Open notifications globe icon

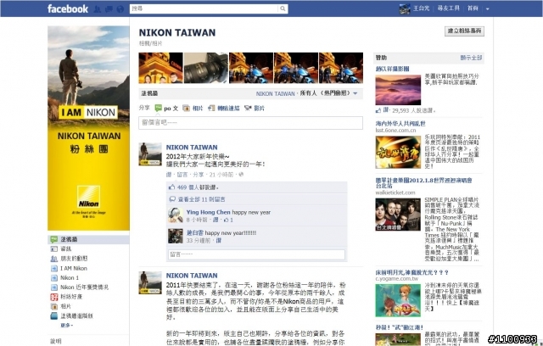coord(120,9)
